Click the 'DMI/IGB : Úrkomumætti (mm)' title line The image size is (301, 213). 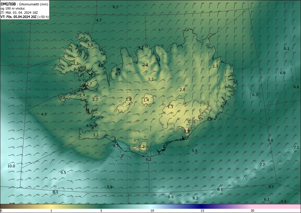tap(24, 4)
